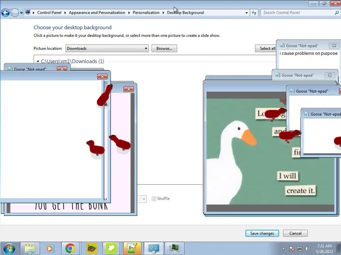The width and height of the screenshot is (341, 255).
Task: Click notepad icon of the 'i cause problems' Not-epad
Action: [282, 45]
